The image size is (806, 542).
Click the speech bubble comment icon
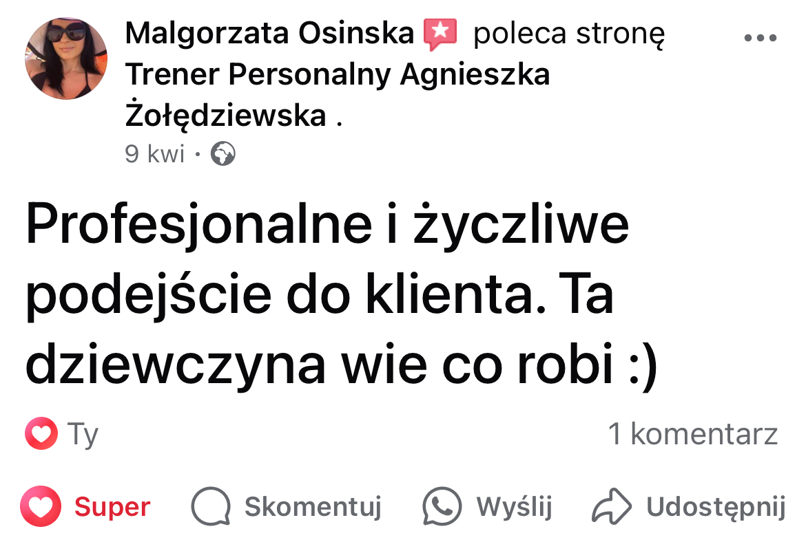tap(210, 507)
